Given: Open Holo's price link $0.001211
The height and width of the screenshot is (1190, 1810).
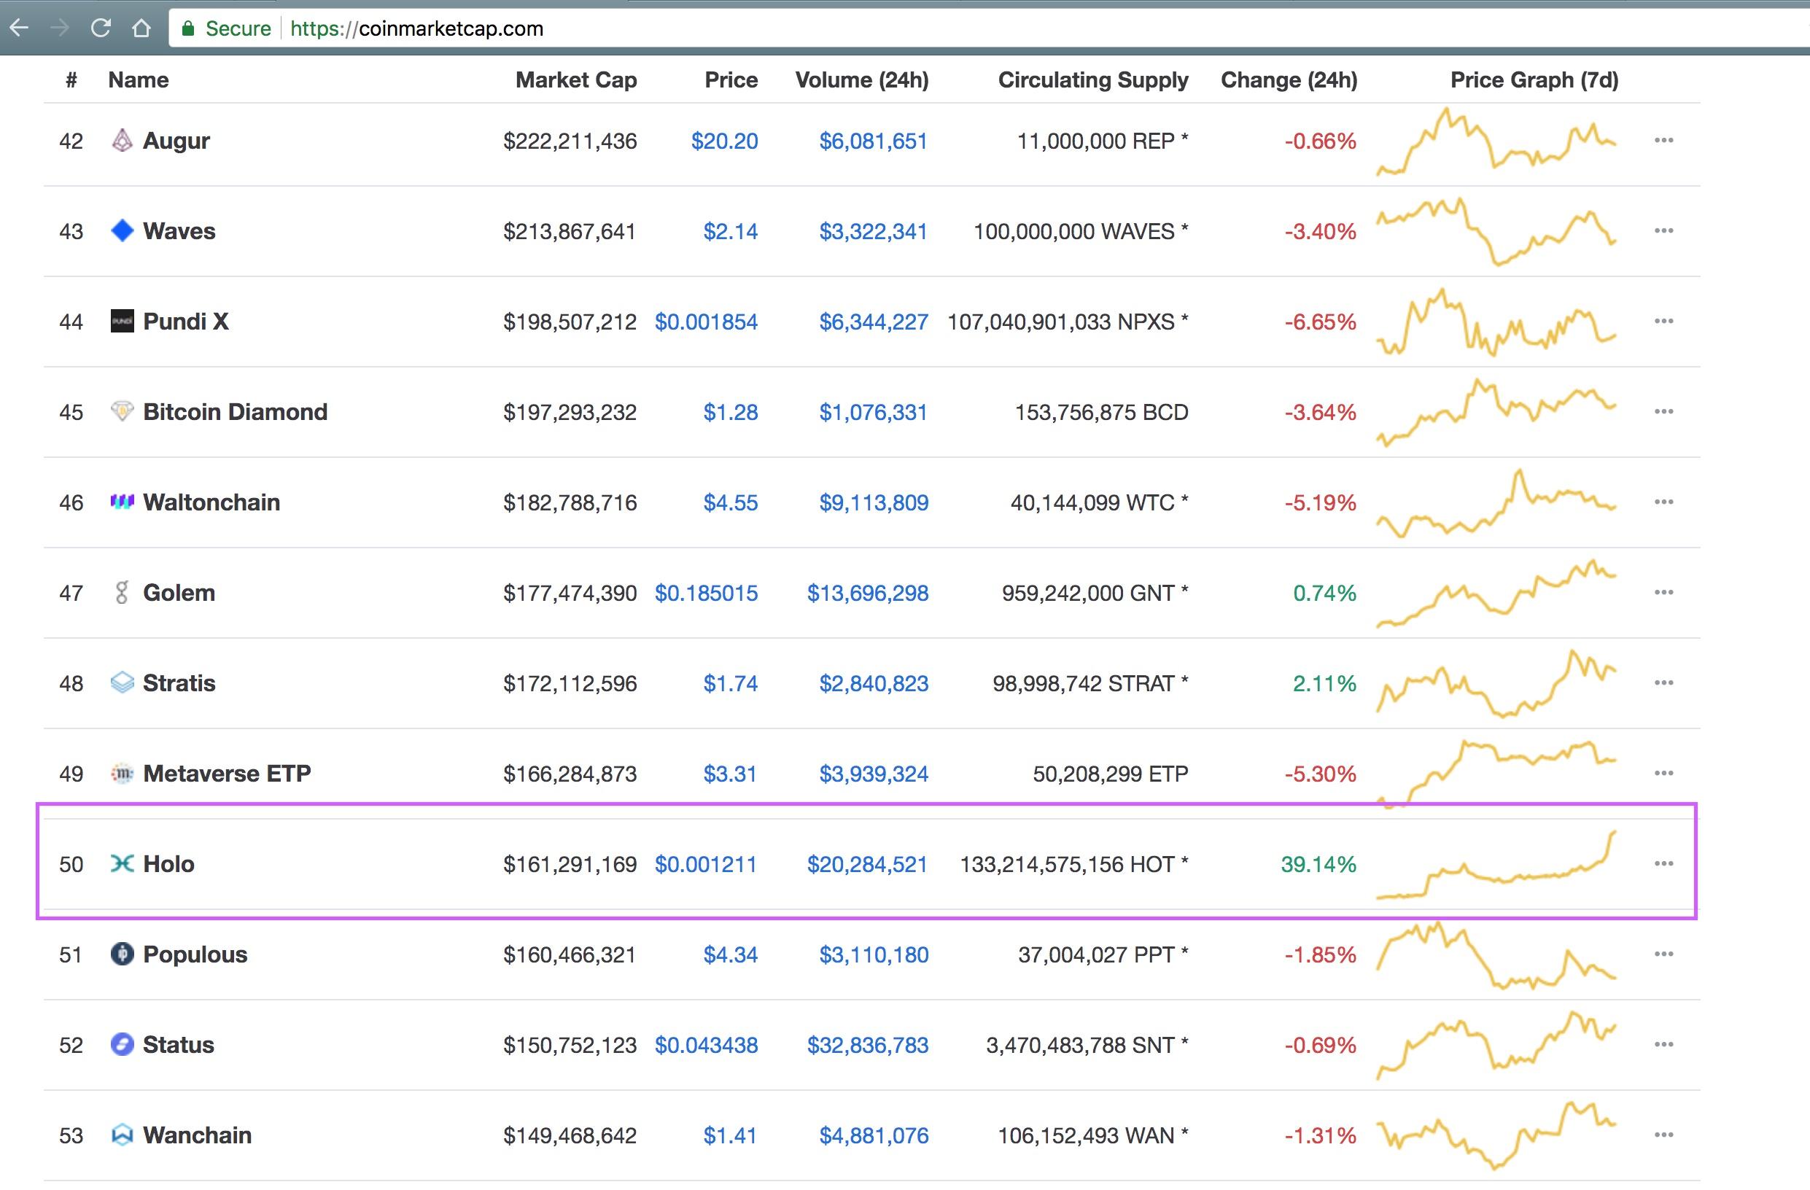Looking at the screenshot, I should tap(707, 864).
